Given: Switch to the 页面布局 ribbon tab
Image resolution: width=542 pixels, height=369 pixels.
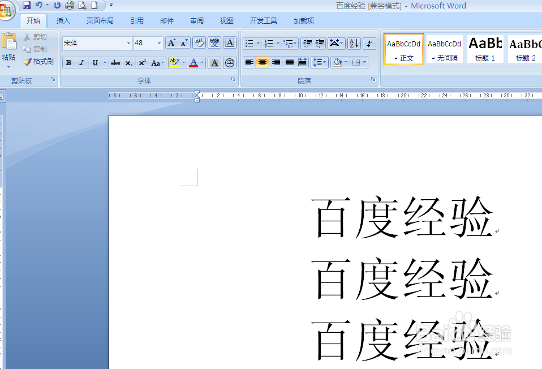Looking at the screenshot, I should click(100, 20).
